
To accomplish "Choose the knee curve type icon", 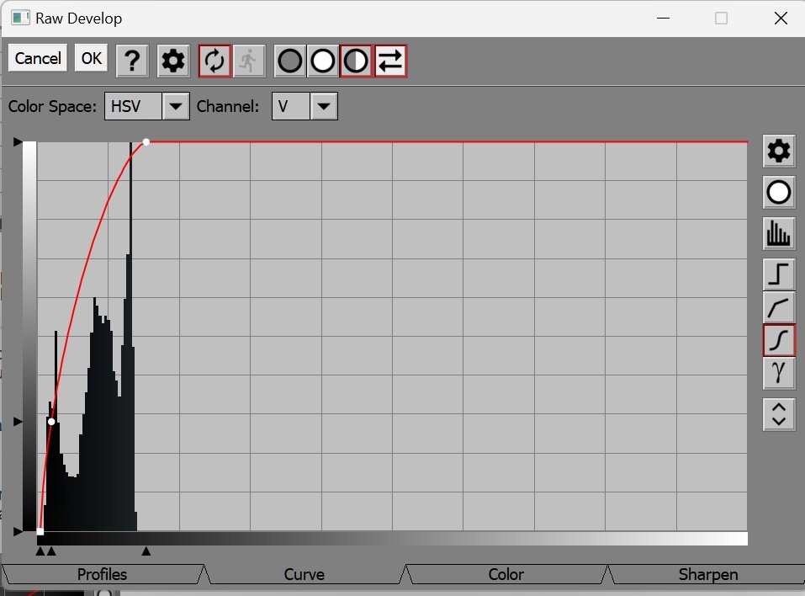I will tap(779, 306).
